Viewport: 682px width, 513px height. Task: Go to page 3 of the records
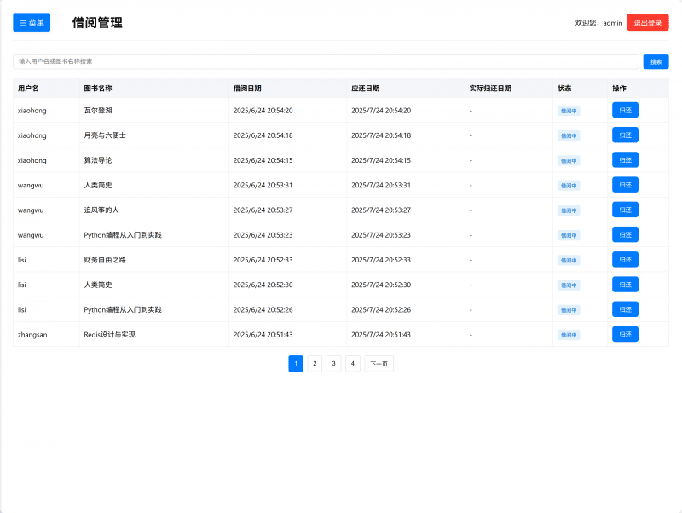(x=333, y=363)
